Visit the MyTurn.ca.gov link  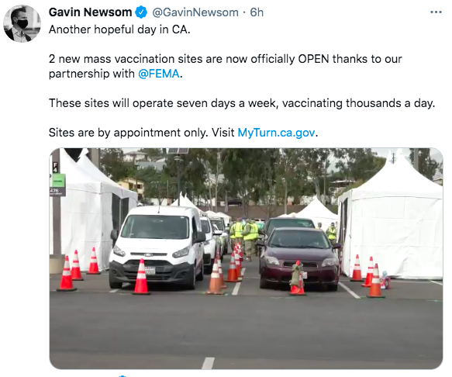pos(276,133)
